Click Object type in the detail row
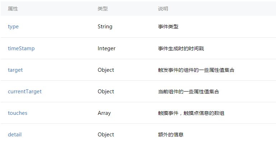Screen dimensions: 276x145 tap(106, 135)
